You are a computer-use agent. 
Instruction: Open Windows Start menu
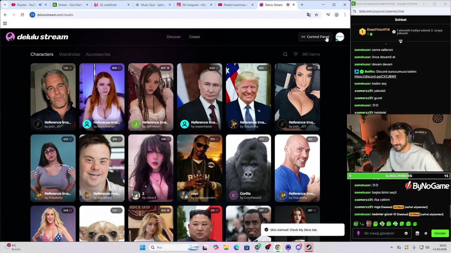point(142,247)
